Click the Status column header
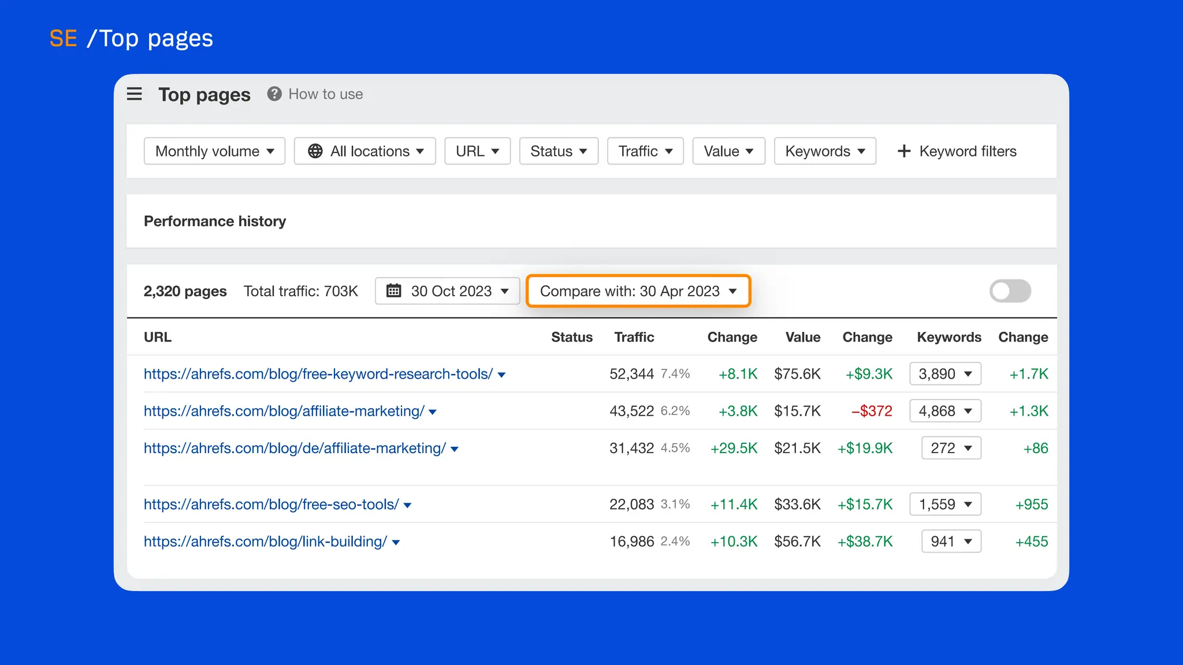This screenshot has height=665, width=1183. tap(572, 337)
